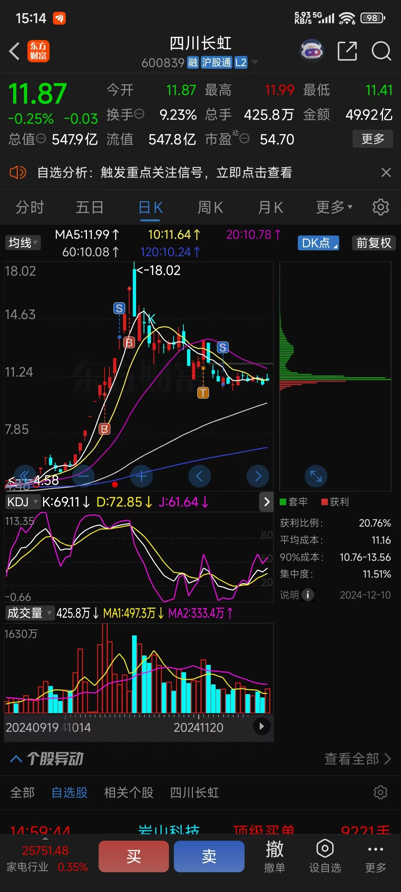The width and height of the screenshot is (401, 892).
Task: Switch to 周K tab
Action: [x=210, y=207]
